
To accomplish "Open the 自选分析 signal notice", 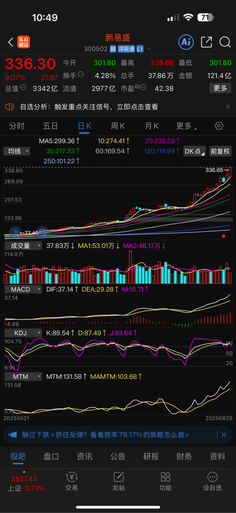I will [x=89, y=107].
